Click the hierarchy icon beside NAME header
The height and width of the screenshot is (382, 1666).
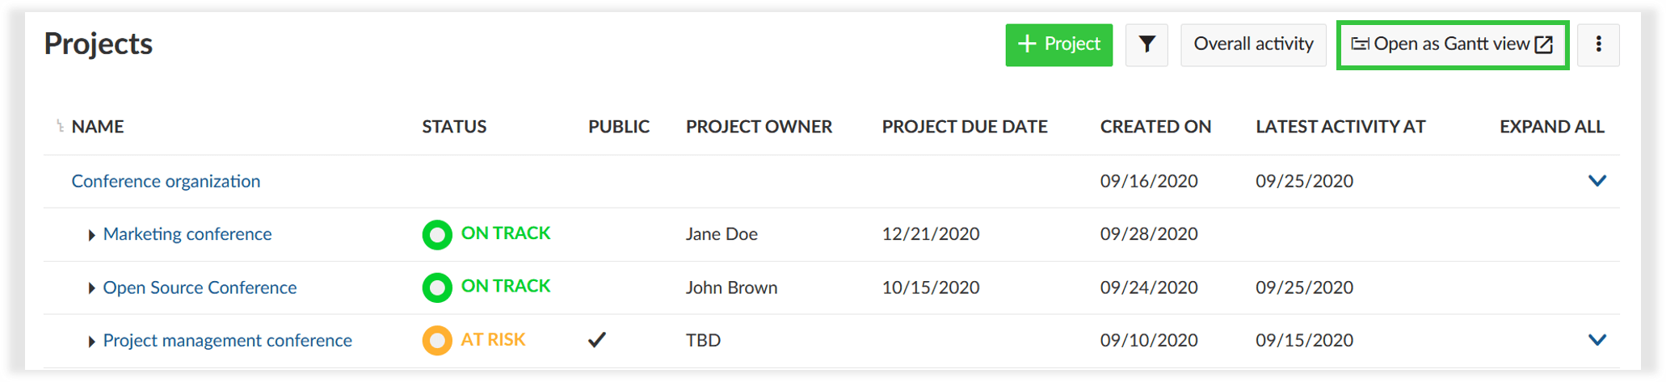pyautogui.click(x=60, y=126)
